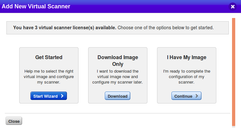Select the I Have My Image heading

pyautogui.click(x=187, y=58)
